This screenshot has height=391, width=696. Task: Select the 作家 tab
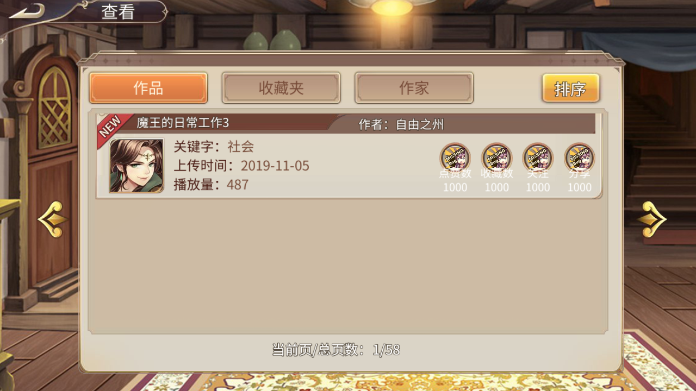pyautogui.click(x=414, y=88)
